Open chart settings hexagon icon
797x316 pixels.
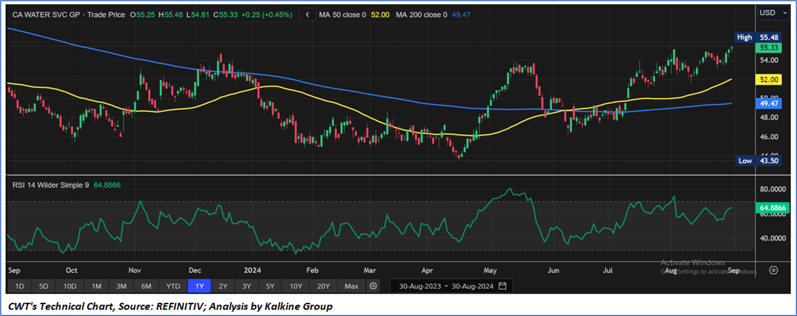click(x=773, y=270)
